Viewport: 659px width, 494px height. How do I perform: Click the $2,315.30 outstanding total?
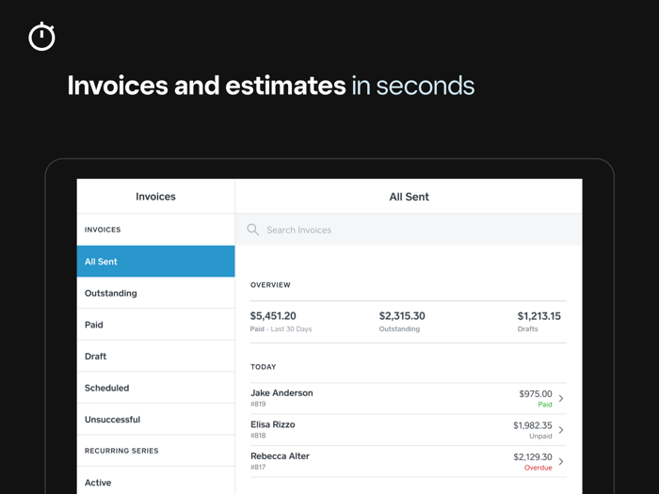pyautogui.click(x=402, y=316)
